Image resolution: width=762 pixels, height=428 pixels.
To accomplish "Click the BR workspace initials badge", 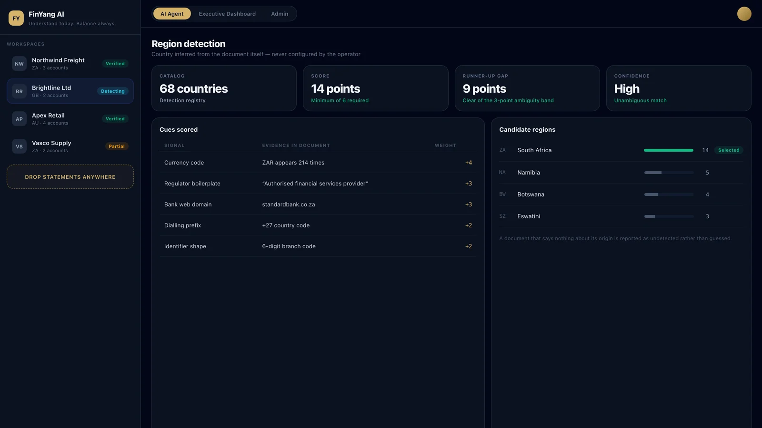I will pos(19,91).
